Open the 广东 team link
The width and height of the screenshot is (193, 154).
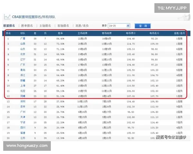coord(23,65)
